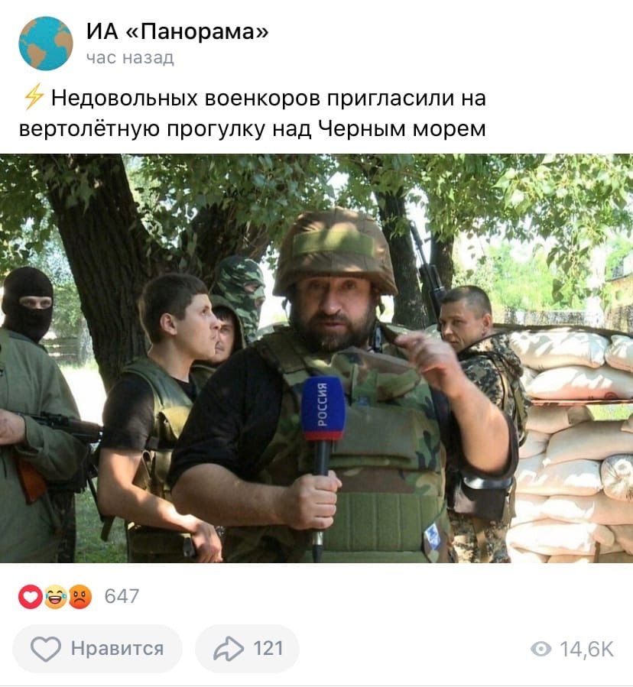Screen dimensions: 633x687
Task: Click the headline line «Недовольных военкоров пригласили на»
Action: pyautogui.click(x=268, y=98)
